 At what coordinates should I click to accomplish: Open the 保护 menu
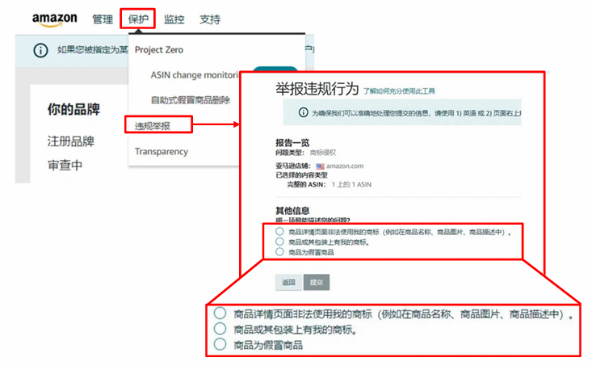coord(138,19)
